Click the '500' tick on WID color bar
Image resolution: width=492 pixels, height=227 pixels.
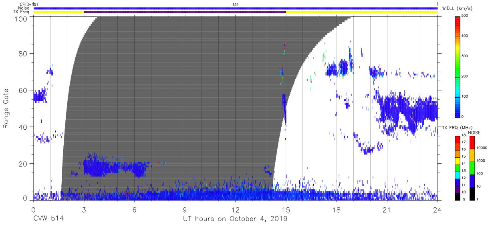466,16
